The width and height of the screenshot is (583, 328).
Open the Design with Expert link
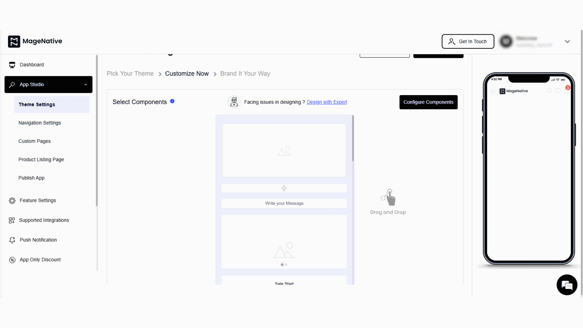[x=327, y=102]
